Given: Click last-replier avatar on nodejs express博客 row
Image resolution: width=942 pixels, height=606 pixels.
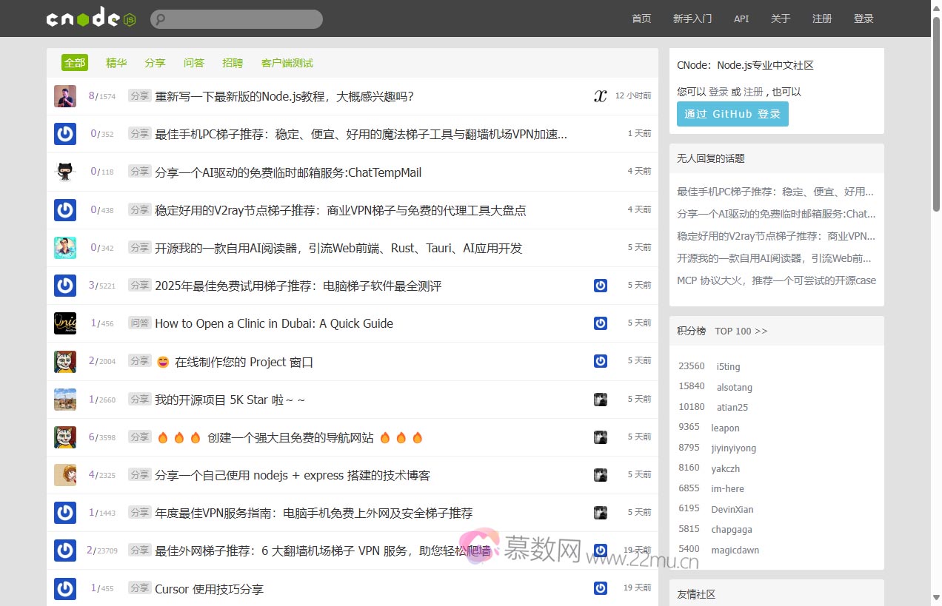Looking at the screenshot, I should [601, 475].
